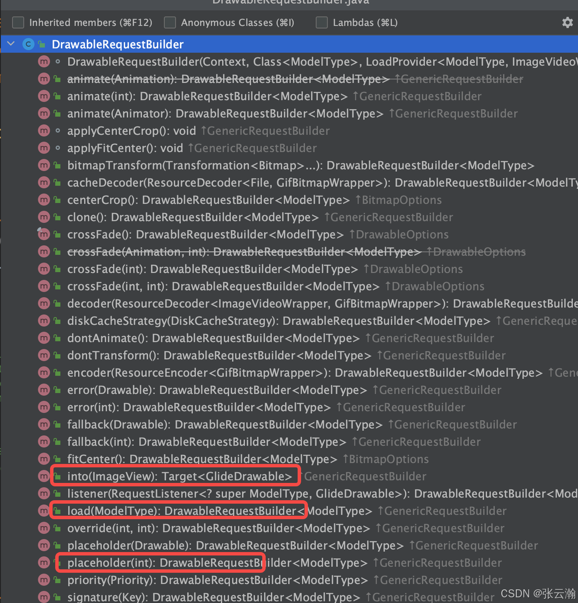Click package-private dot icon on applyCenterCrop row
This screenshot has height=603, width=578.
tap(57, 130)
